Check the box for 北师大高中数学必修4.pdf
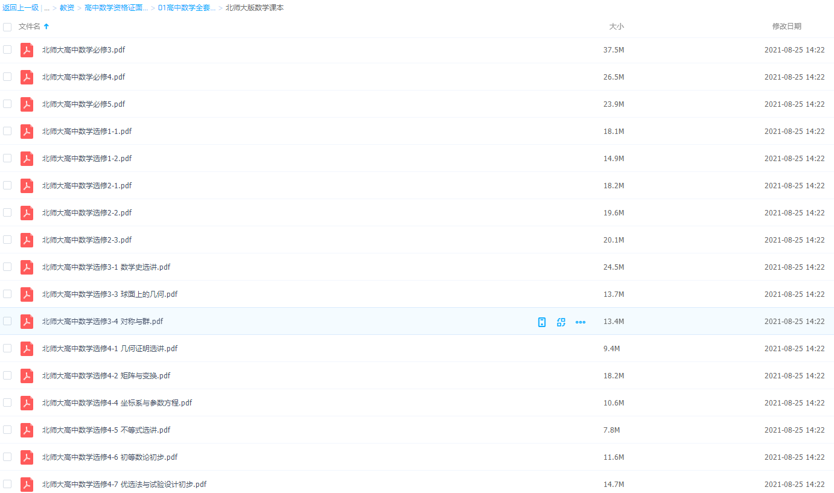The width and height of the screenshot is (834, 493). [x=7, y=77]
